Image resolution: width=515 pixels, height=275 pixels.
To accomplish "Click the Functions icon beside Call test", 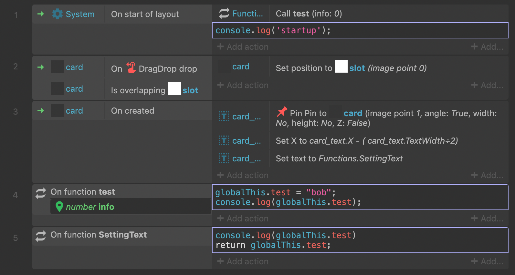I will pyautogui.click(x=224, y=13).
